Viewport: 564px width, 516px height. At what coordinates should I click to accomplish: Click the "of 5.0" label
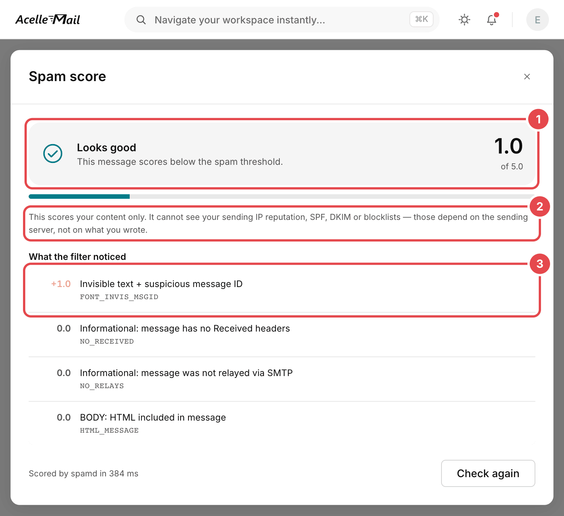pos(512,166)
